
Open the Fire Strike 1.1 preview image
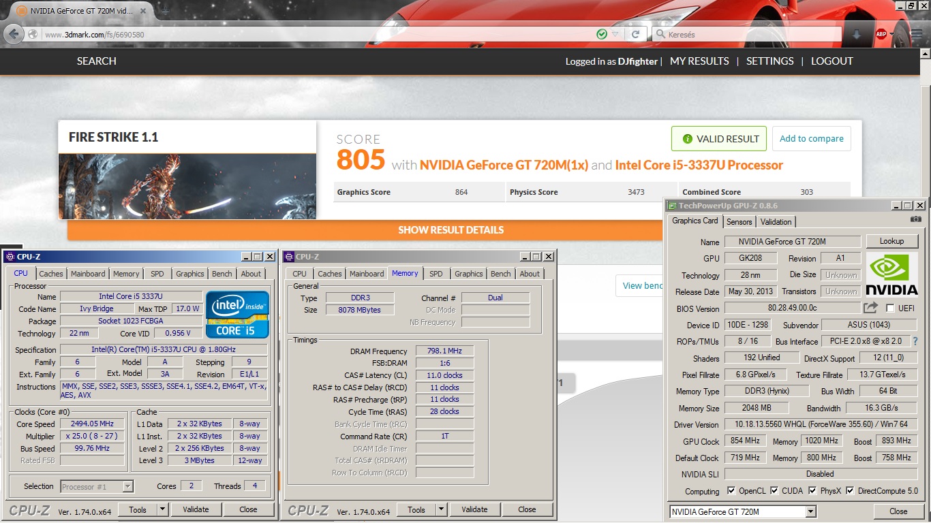[187, 186]
